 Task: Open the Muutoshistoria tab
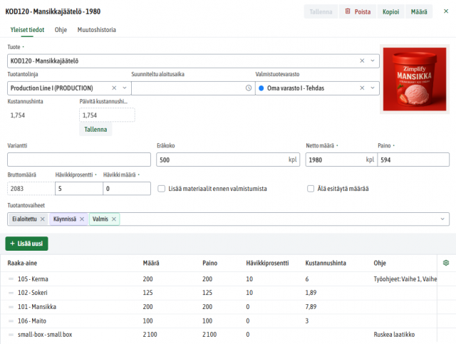pos(97,30)
